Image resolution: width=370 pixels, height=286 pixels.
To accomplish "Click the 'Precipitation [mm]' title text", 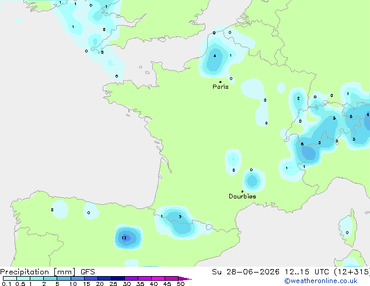I will [x=38, y=272].
